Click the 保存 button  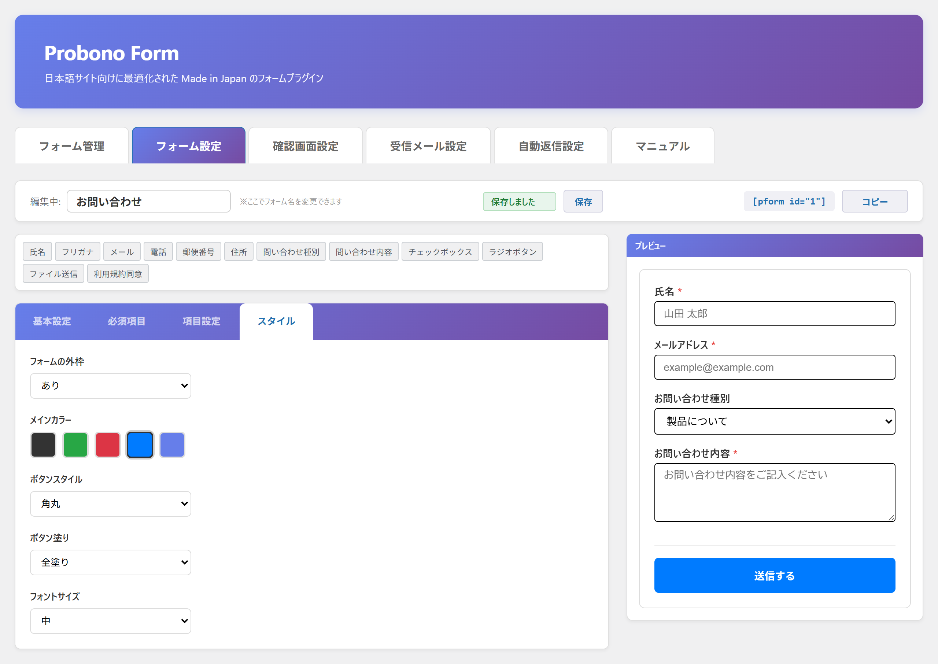[x=583, y=202]
